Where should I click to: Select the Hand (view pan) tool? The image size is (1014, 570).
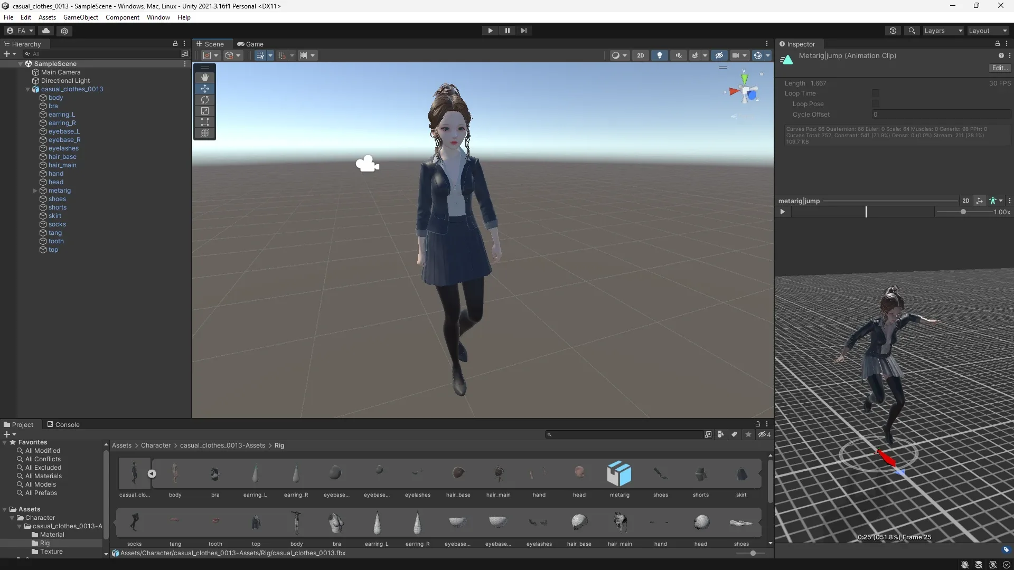204,78
